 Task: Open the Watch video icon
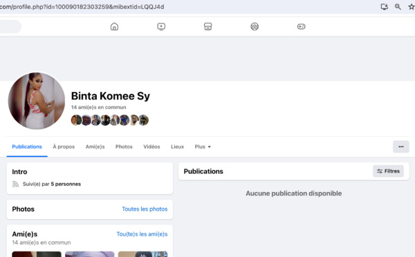click(161, 26)
